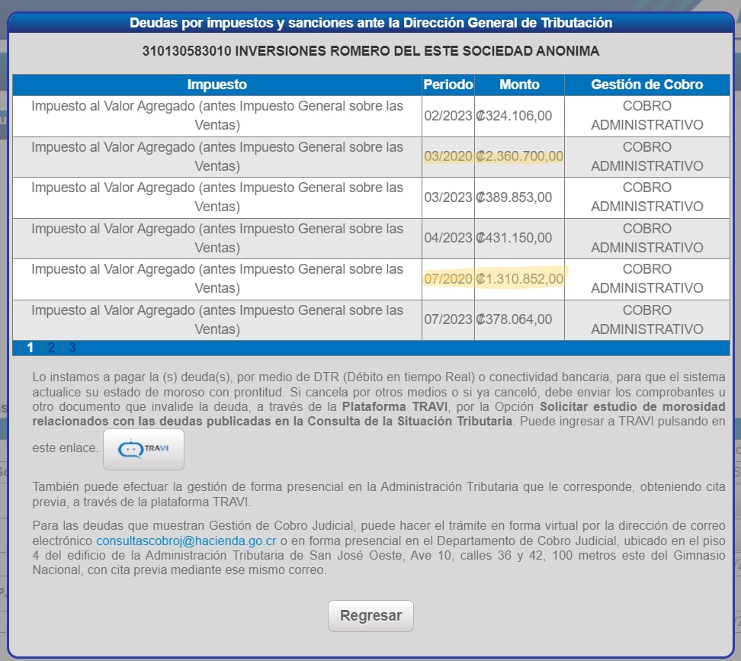
Task: Go to results page 2
Action: [x=50, y=347]
